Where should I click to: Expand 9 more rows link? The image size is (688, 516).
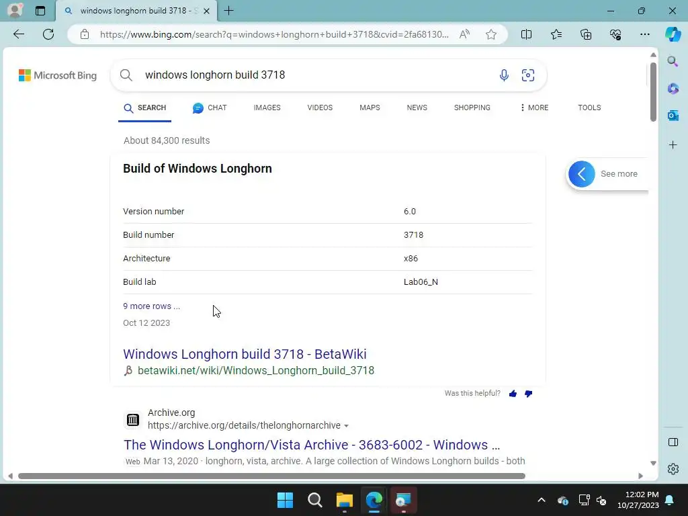(151, 306)
